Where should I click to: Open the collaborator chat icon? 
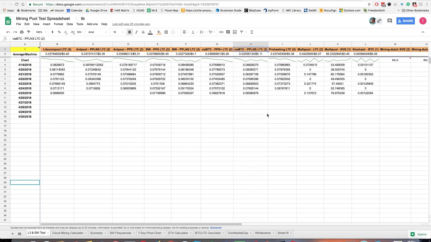tap(379, 21)
